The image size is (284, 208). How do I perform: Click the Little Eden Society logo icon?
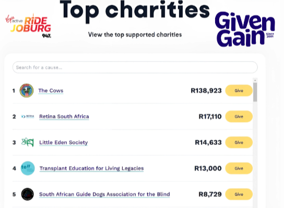(x=28, y=142)
